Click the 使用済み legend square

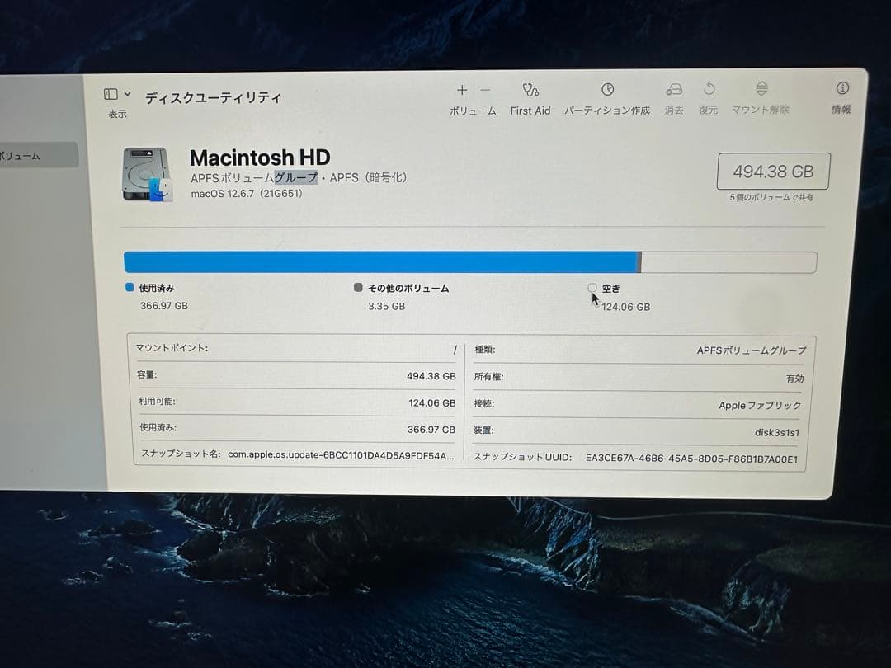[129, 288]
